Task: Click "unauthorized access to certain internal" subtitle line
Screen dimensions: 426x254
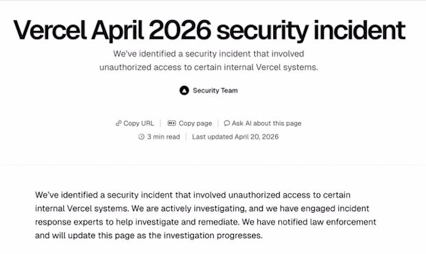Action: 209,67
